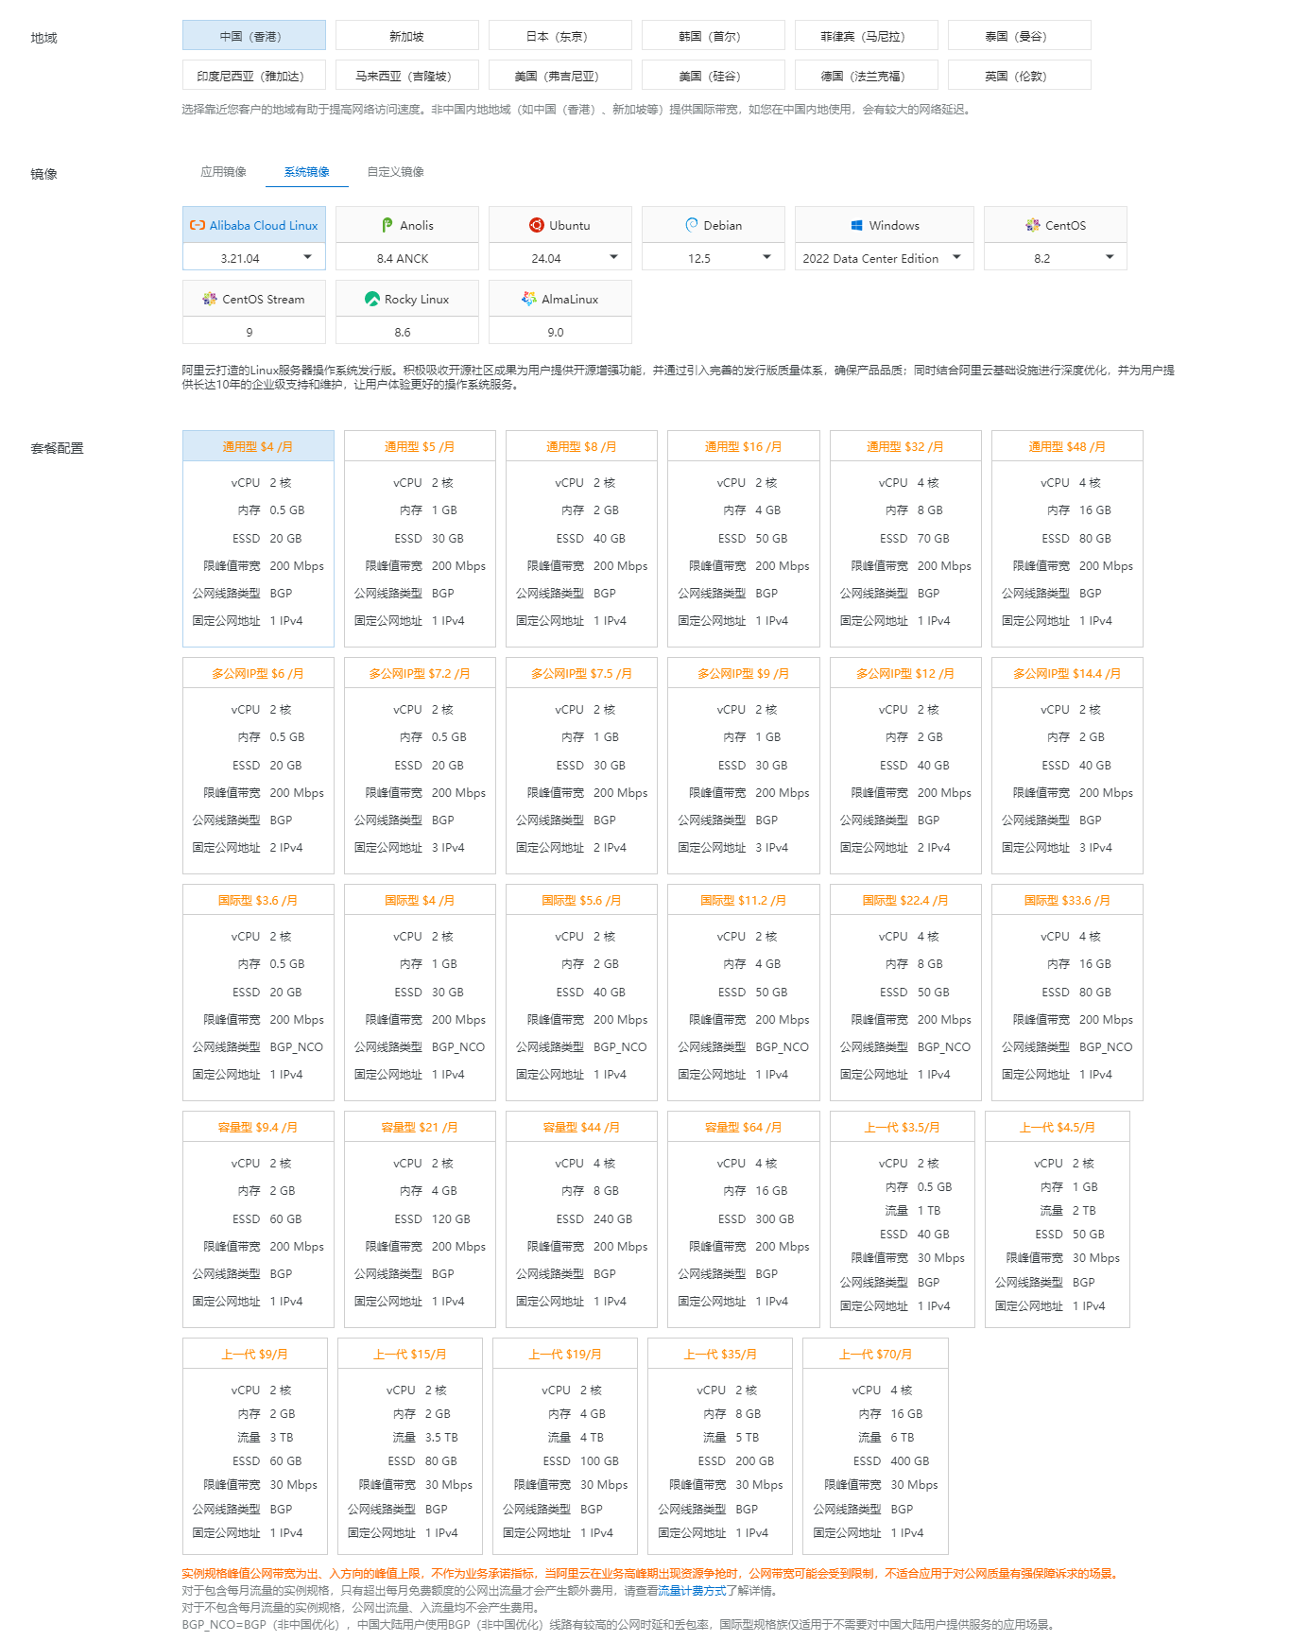Select the 德国（法兰克福）region
The width and height of the screenshot is (1308, 1641).
click(866, 76)
